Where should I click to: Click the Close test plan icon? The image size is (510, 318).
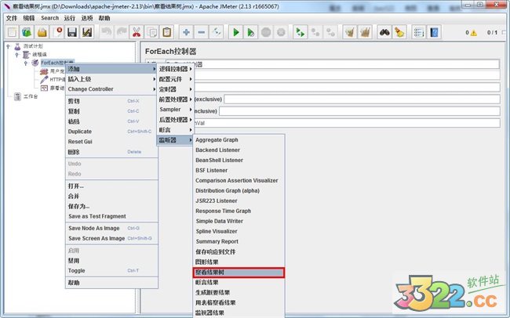click(x=57, y=32)
